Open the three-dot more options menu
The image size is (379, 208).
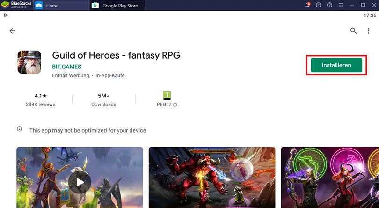tap(368, 31)
